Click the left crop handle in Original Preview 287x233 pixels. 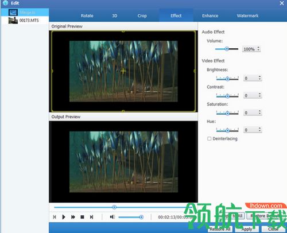[52, 71]
